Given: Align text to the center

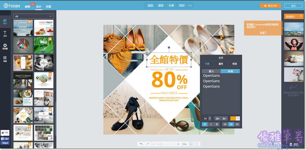Looking at the screenshot, I should coord(231,124).
